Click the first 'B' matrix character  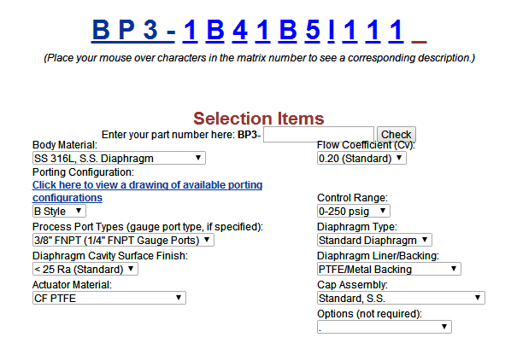pyautogui.click(x=215, y=30)
